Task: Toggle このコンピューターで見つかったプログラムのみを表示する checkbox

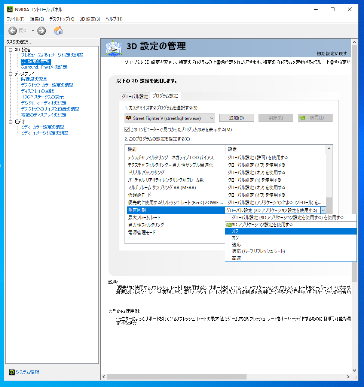Action: coord(127,129)
